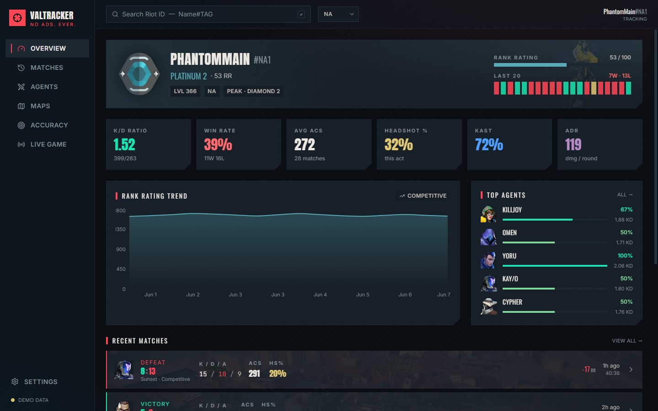Click the PEAK · DIAMOND 2 tag
This screenshot has height=411, width=658.
click(x=254, y=91)
